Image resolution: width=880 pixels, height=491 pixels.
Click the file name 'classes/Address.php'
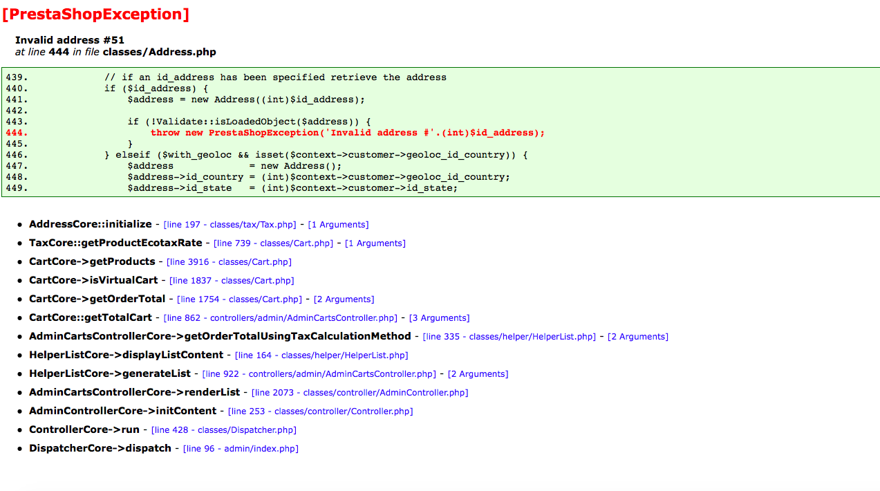(x=159, y=52)
